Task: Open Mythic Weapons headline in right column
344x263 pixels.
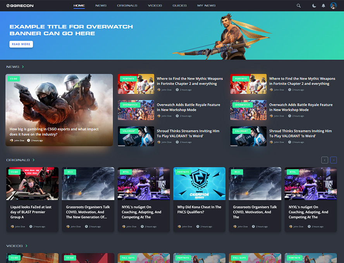Action: [302, 81]
